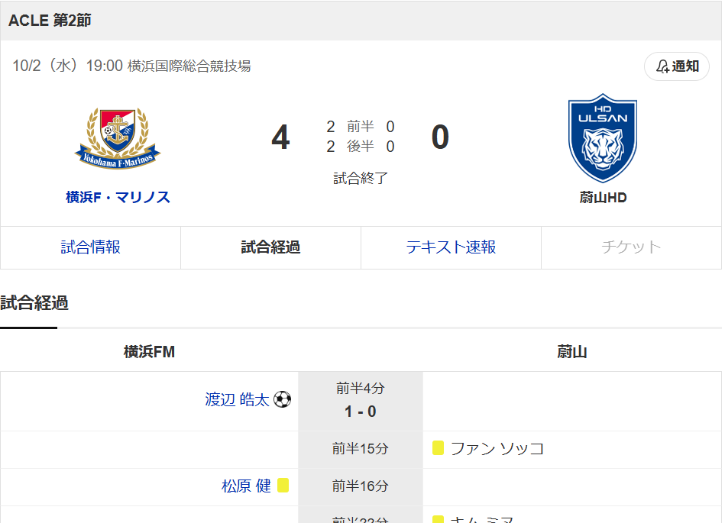Click the bell icon in notification button

(662, 66)
